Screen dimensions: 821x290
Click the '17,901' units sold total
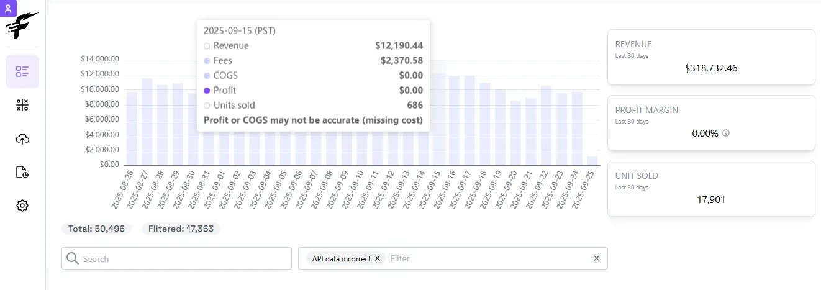coord(711,200)
